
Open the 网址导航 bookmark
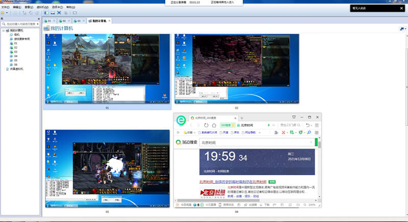pyautogui.click(x=249, y=133)
